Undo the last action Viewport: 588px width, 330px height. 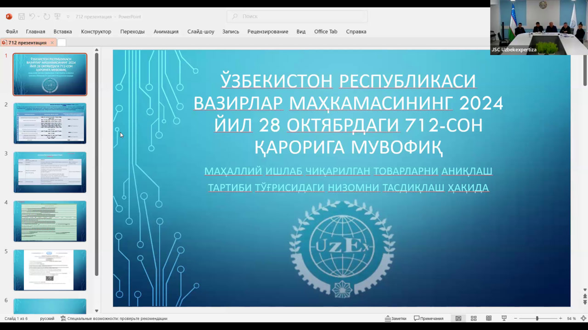(32, 17)
